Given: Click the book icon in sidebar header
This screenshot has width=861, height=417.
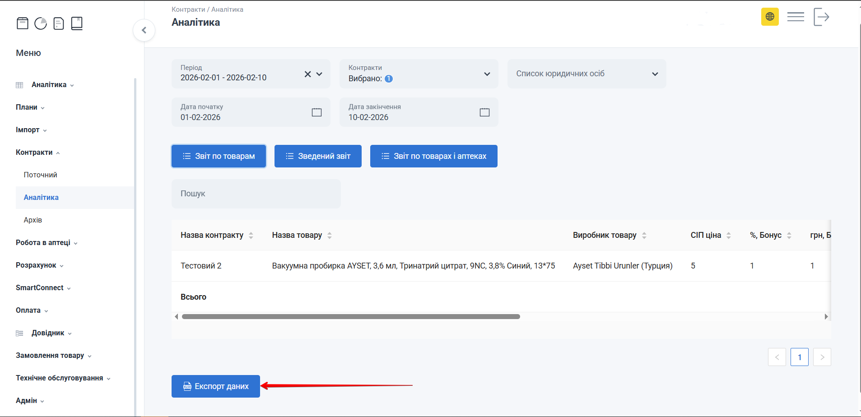Looking at the screenshot, I should (77, 23).
